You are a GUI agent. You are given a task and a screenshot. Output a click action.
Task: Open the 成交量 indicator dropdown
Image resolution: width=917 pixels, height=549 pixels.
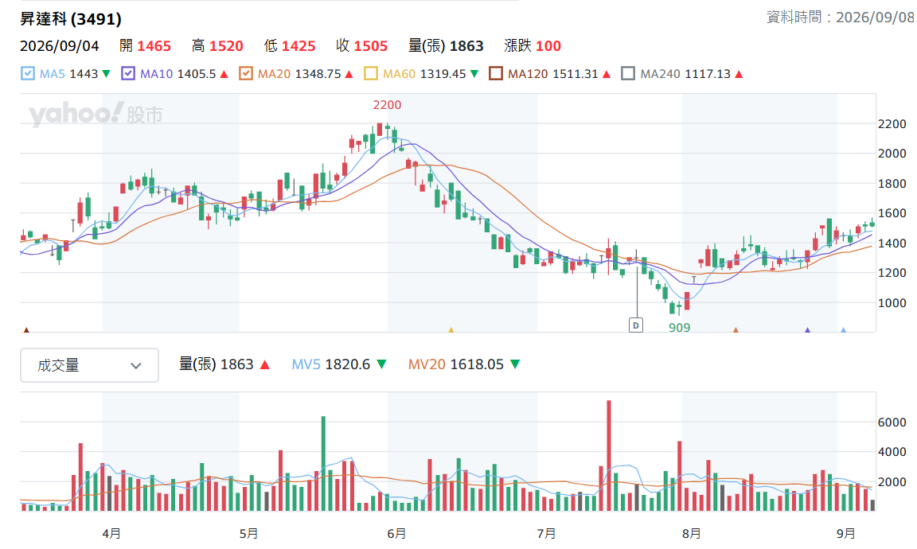tap(89, 365)
